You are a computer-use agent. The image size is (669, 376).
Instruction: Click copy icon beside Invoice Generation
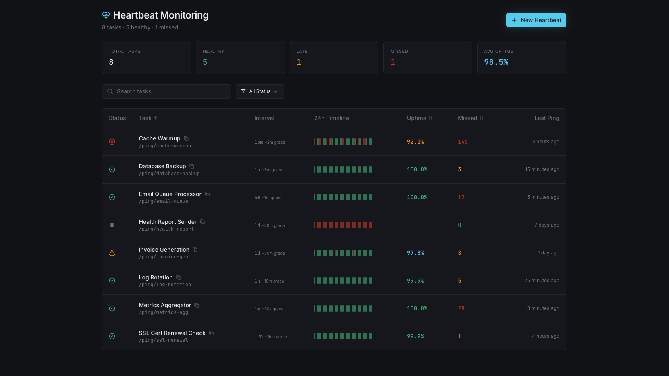[195, 250]
